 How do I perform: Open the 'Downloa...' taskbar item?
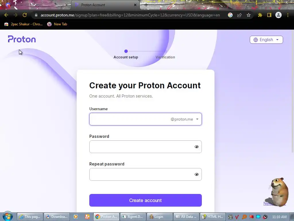57,217
